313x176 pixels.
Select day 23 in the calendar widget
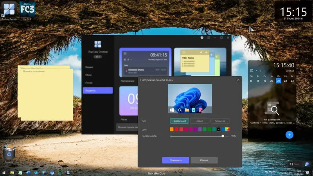pos(292,81)
